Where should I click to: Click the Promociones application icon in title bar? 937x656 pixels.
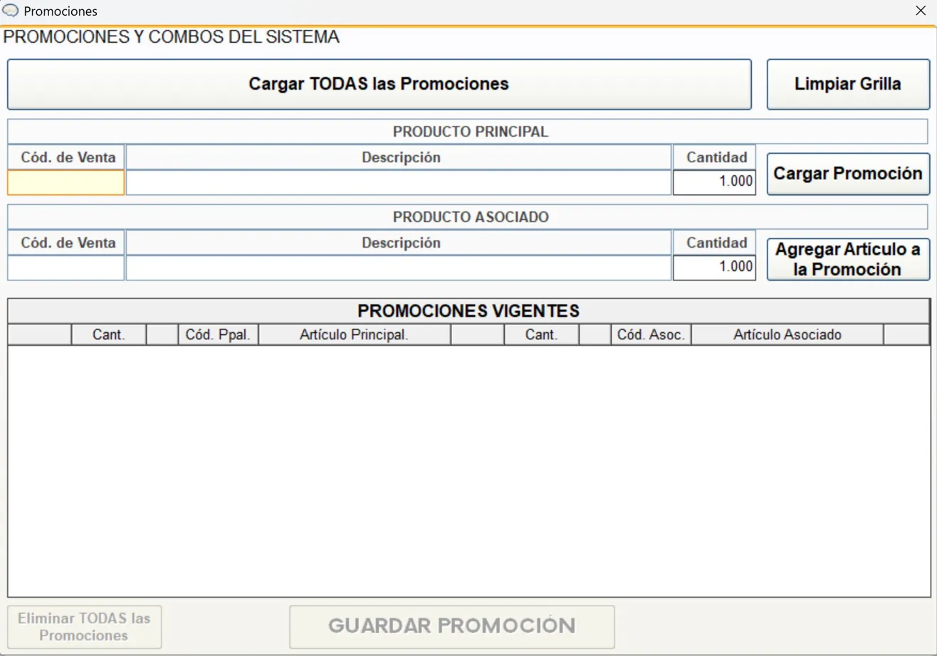point(11,11)
